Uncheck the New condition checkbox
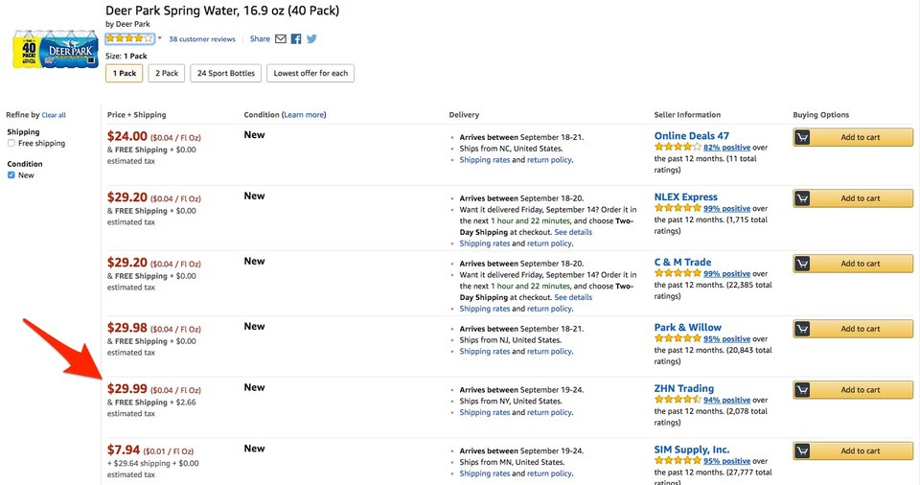 [x=11, y=175]
